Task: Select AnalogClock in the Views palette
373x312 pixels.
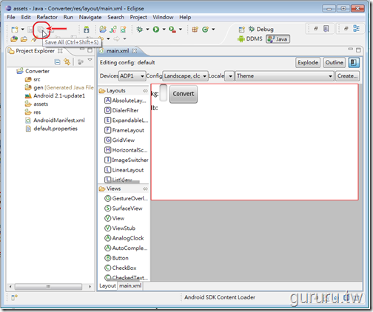Action: click(128, 238)
